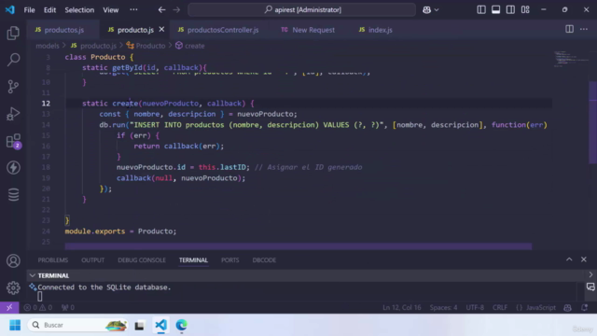Toggle primary side bar layout

point(481,10)
